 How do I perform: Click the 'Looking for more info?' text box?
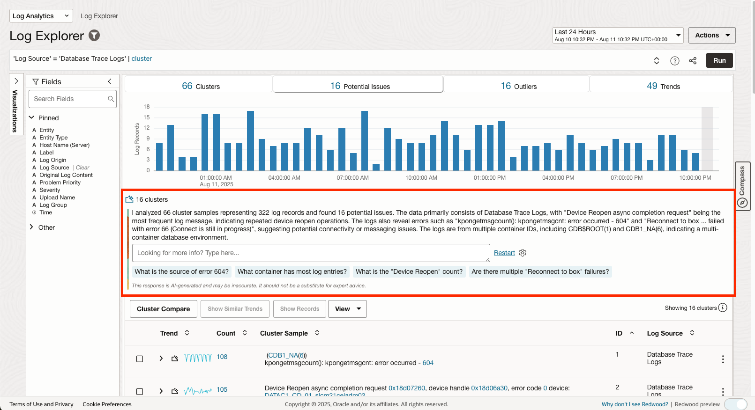click(311, 253)
